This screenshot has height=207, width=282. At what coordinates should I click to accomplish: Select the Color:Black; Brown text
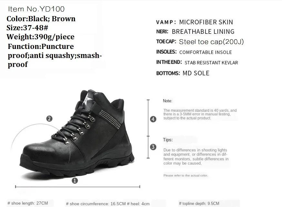click(x=41, y=19)
